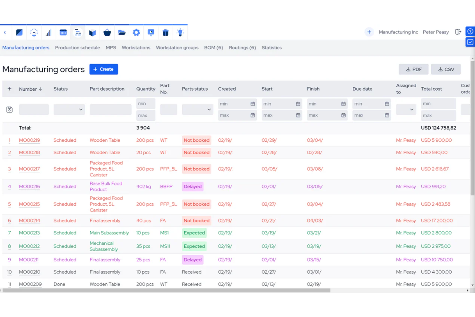
Task: Open the Parts status filter dropdown
Action: [x=197, y=109]
